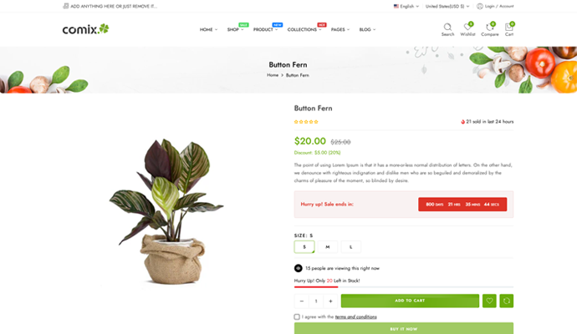Click the Login / Account user icon
The height and width of the screenshot is (334, 577).
480,6
